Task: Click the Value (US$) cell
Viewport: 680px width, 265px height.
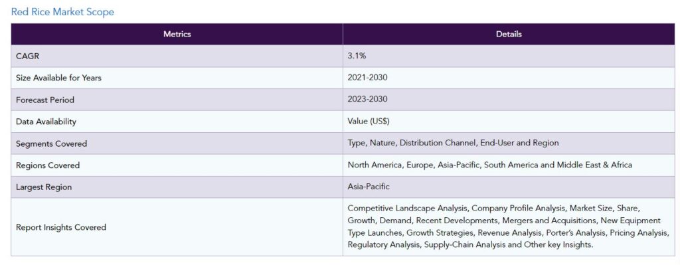Action: point(509,122)
